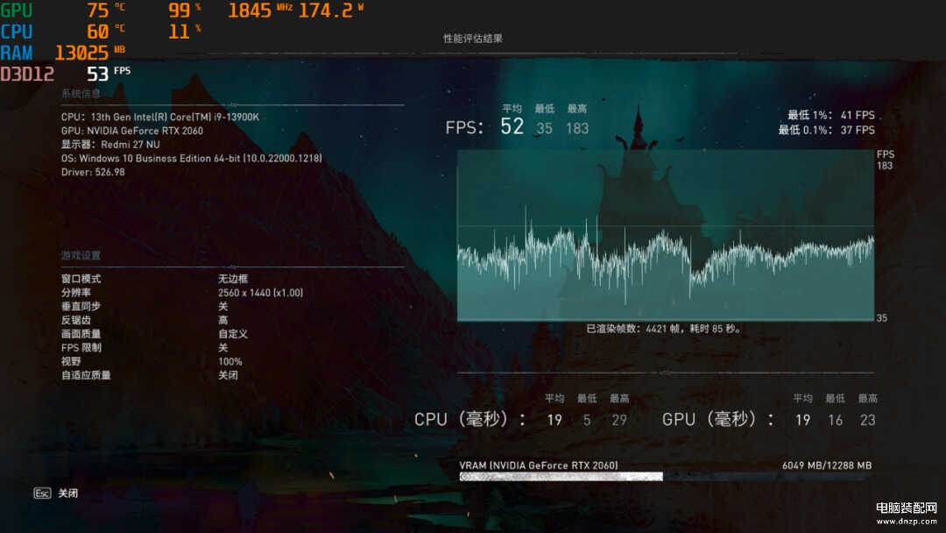This screenshot has height=533, width=946.
Task: Click the 最低 1%: 41 FPS text
Action: [x=830, y=115]
